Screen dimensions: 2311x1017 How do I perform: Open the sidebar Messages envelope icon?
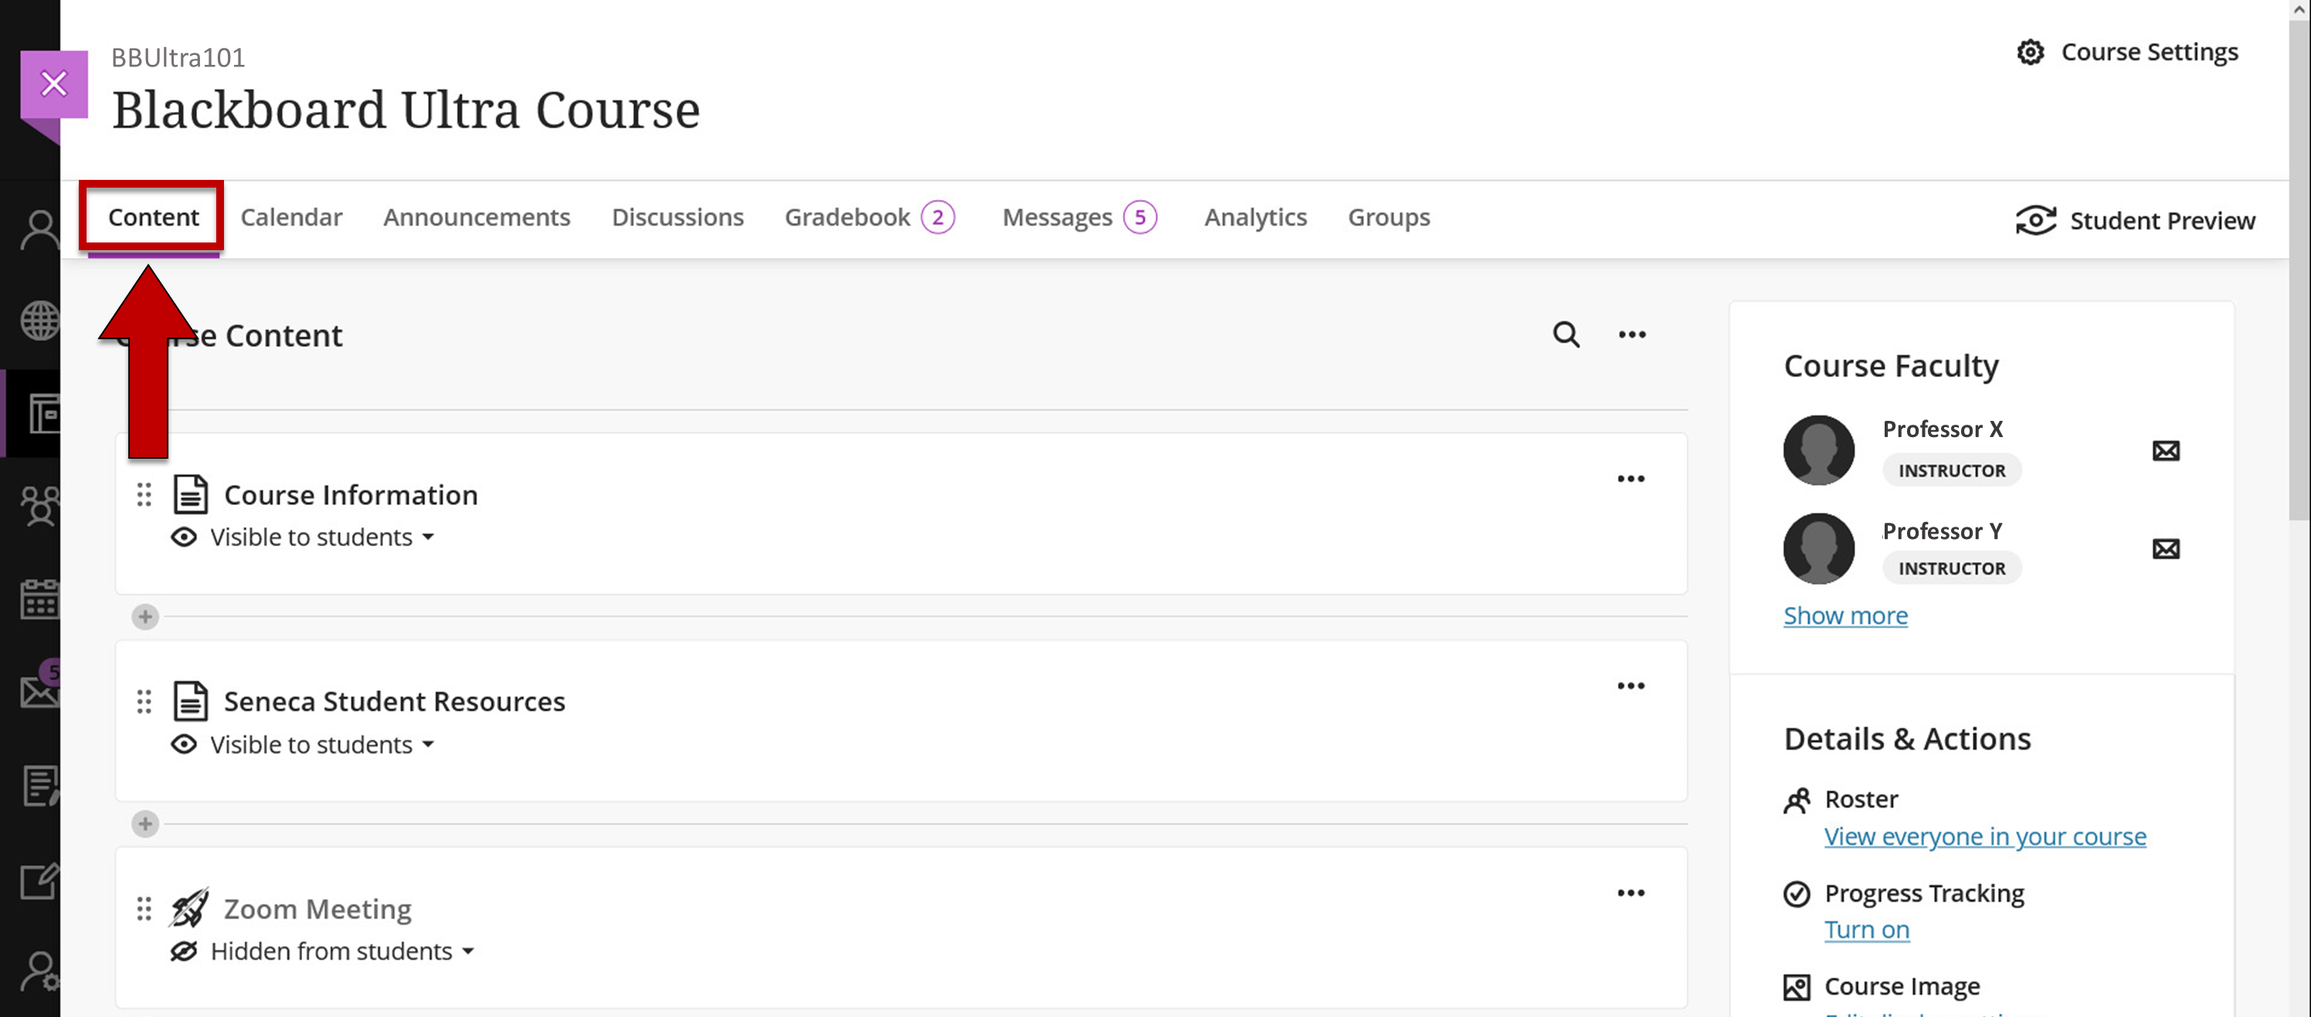pos(39,691)
